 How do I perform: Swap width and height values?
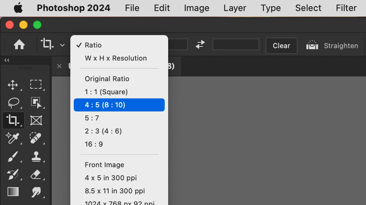pos(200,44)
